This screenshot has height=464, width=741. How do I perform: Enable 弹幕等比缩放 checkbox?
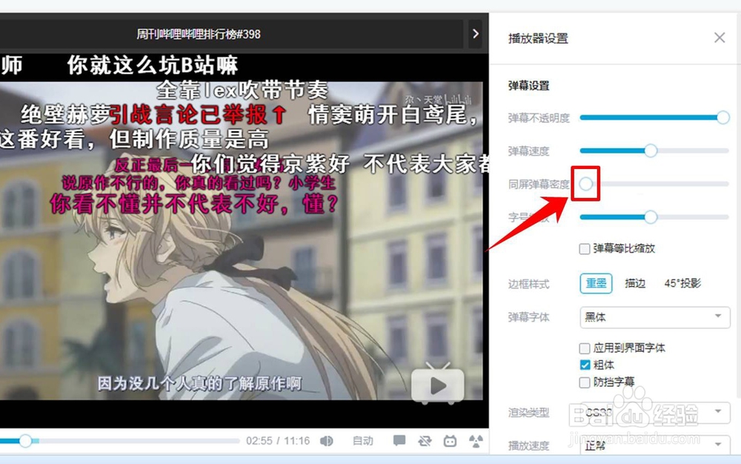(585, 248)
